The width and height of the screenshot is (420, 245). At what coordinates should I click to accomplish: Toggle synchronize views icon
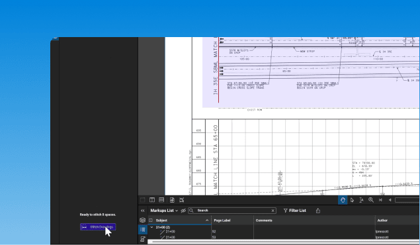pyautogui.click(x=172, y=200)
